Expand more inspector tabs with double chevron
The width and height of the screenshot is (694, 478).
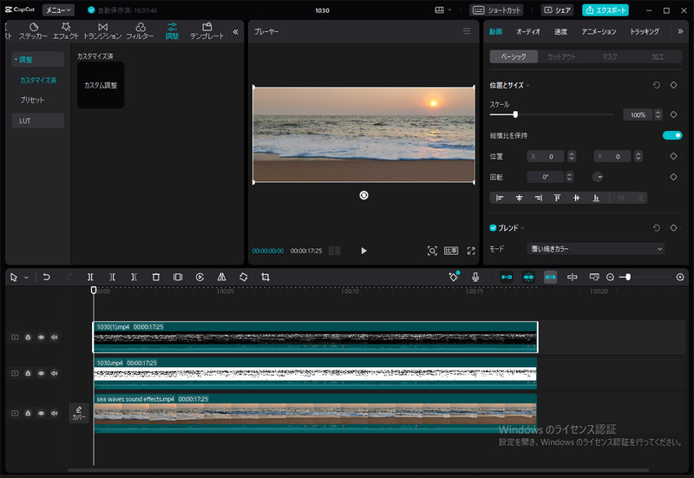pos(680,31)
